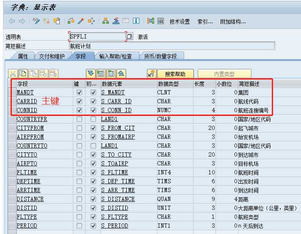The width and height of the screenshot is (301, 234).
Task: Toggle display/change mode icon
Action: 36,21
